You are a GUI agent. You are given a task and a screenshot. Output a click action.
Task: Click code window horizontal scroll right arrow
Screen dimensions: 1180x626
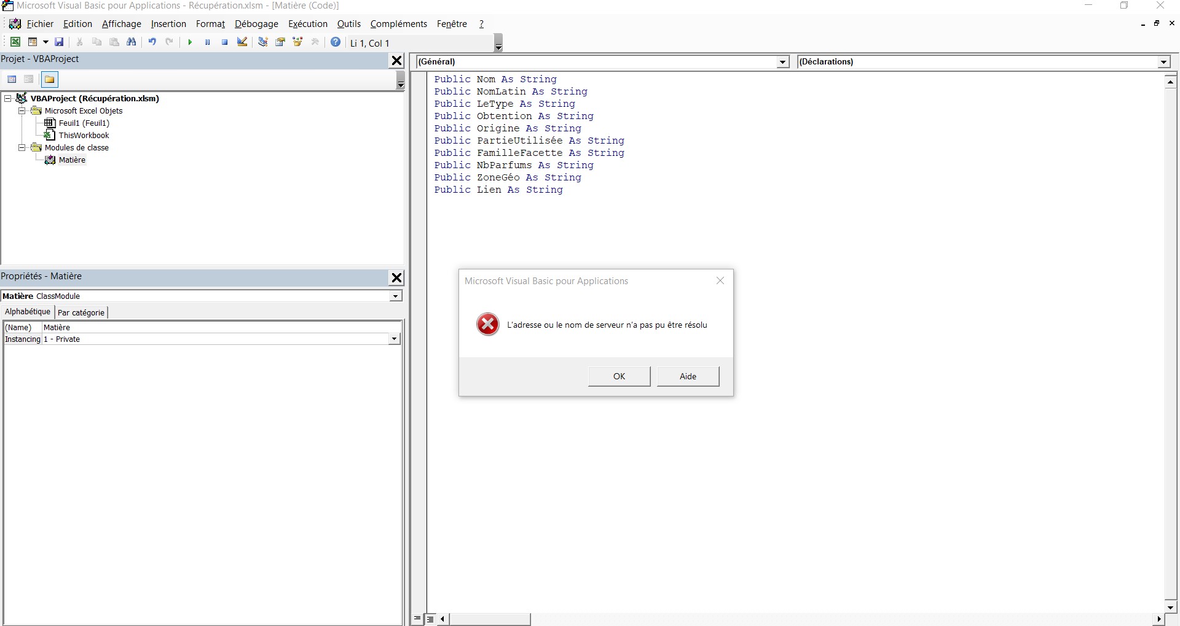coord(1159,619)
